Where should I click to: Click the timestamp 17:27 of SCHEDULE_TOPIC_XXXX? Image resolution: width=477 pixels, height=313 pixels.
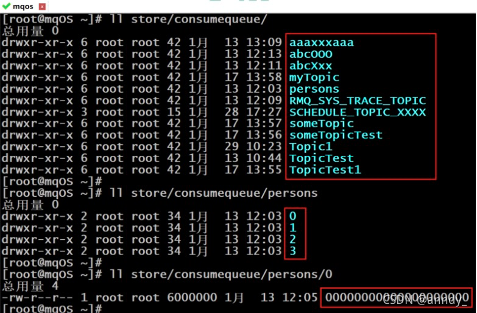[264, 112]
